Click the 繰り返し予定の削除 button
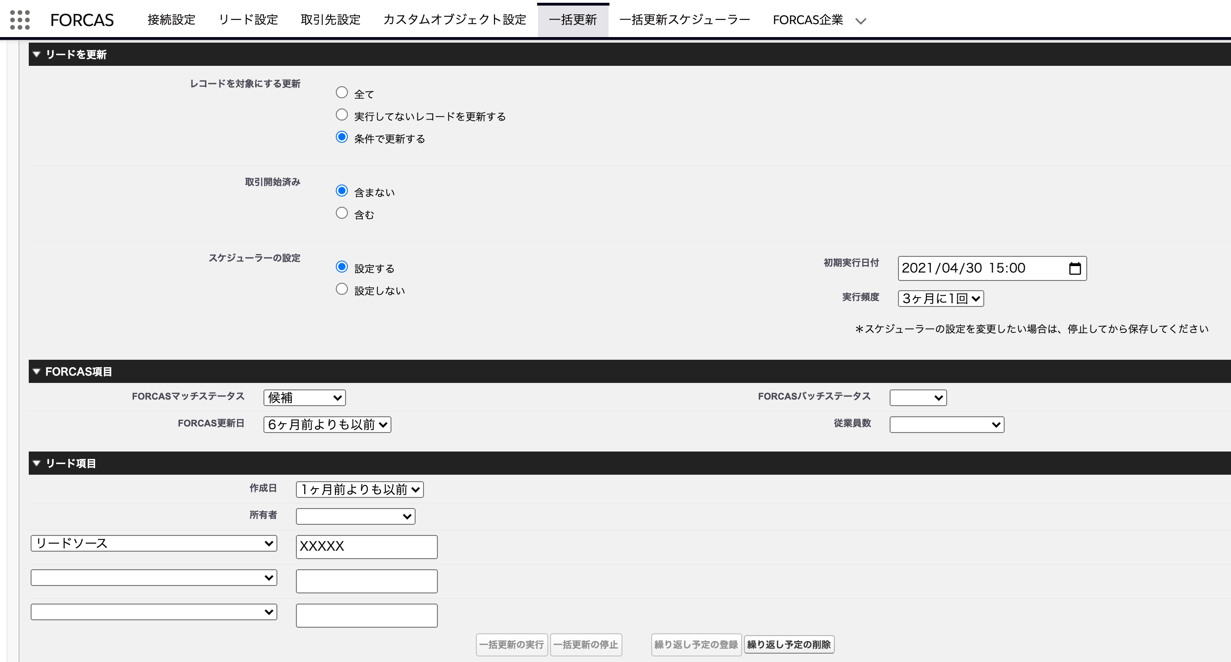Image resolution: width=1231 pixels, height=662 pixels. click(x=789, y=644)
